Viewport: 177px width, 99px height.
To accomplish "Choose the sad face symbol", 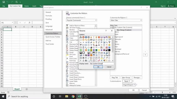I will [81, 48].
